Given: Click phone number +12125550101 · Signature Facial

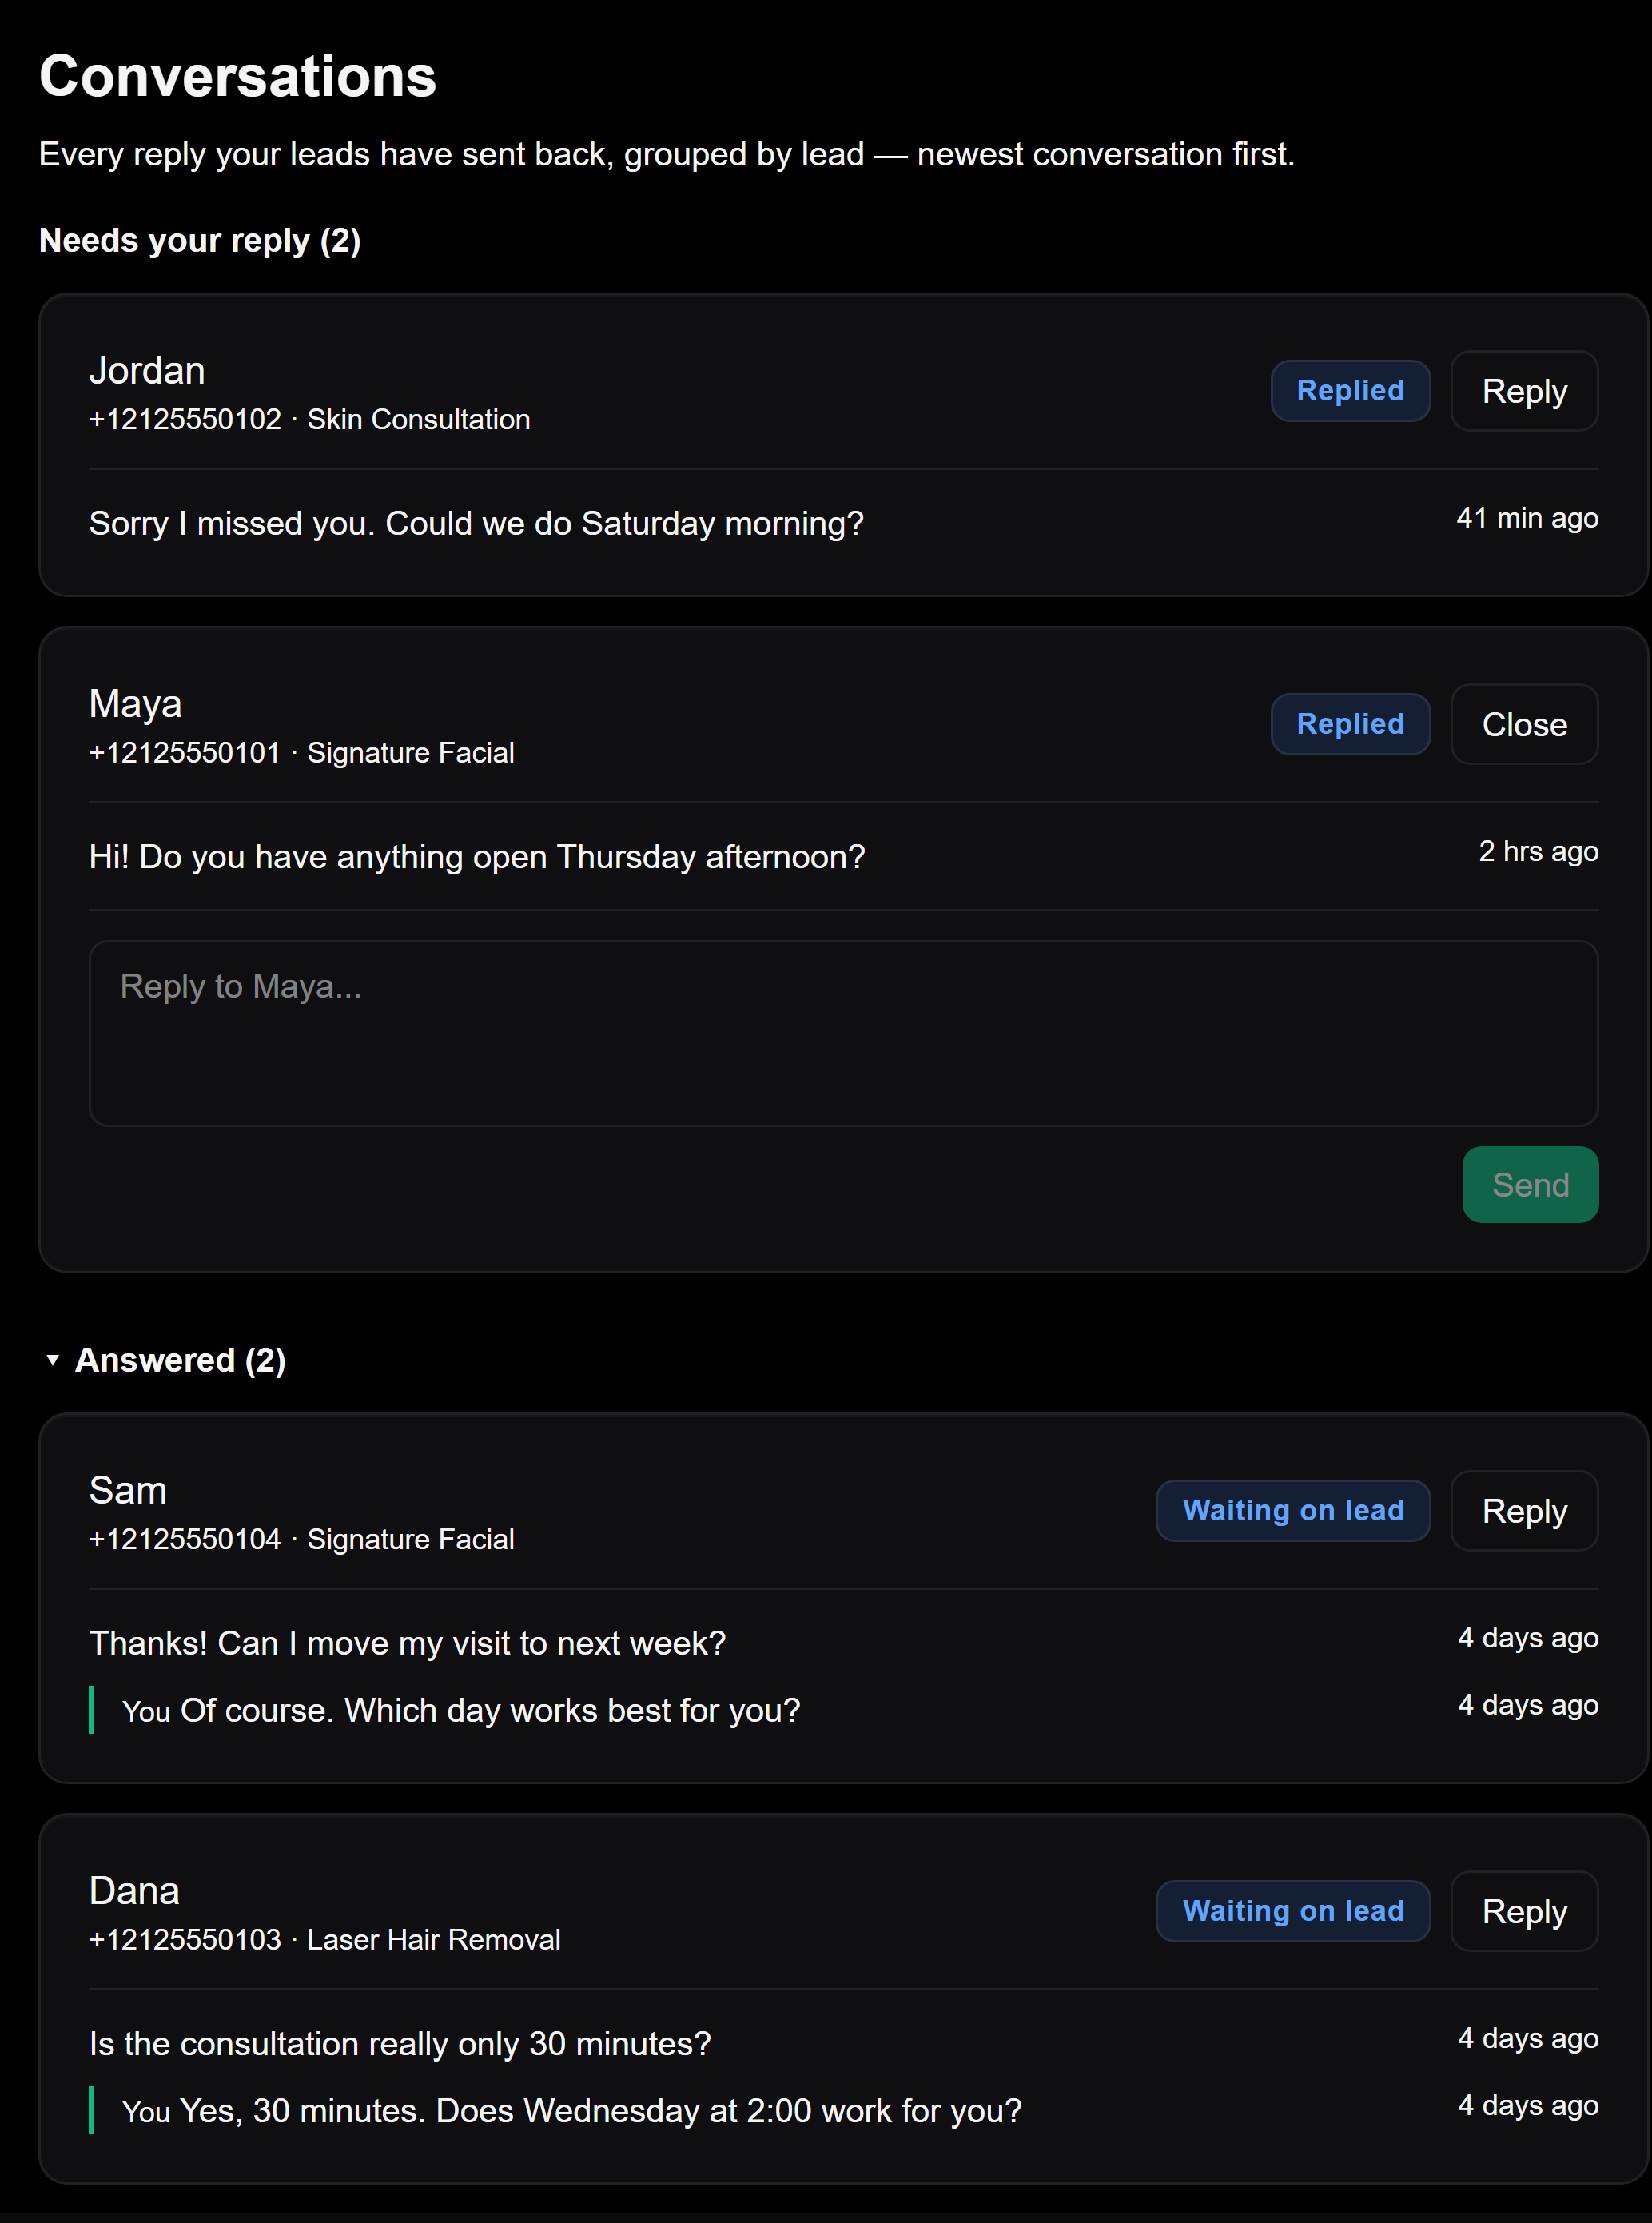Looking at the screenshot, I should coord(301,752).
